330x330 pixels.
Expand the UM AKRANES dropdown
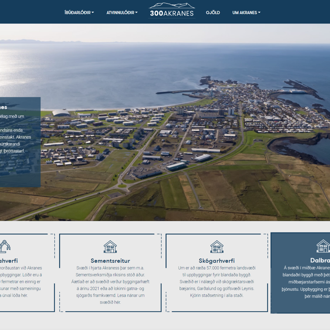(246, 13)
